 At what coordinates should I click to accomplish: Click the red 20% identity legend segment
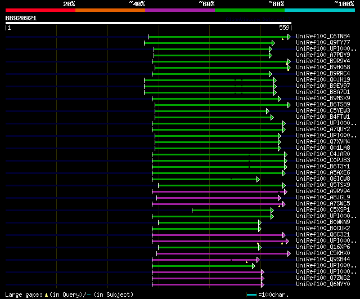[40, 10]
